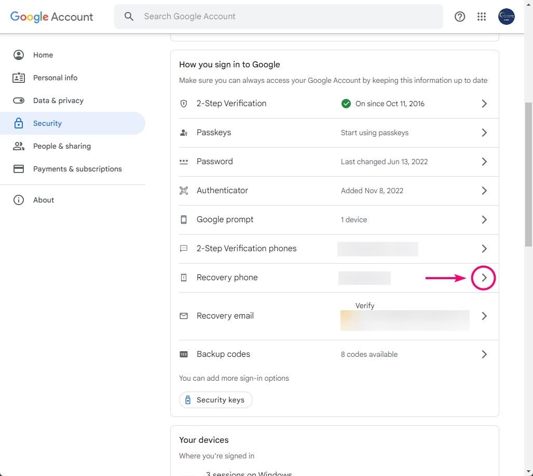Open the Google apps grid
The width and height of the screenshot is (533, 476).
coord(481,17)
